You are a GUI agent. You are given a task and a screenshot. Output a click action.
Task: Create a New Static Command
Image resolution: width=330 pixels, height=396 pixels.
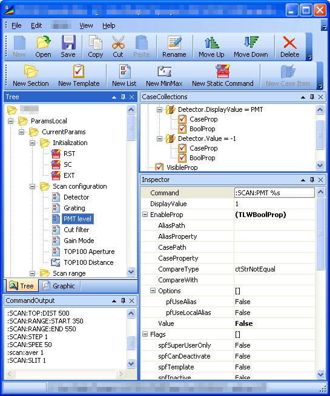tap(223, 75)
